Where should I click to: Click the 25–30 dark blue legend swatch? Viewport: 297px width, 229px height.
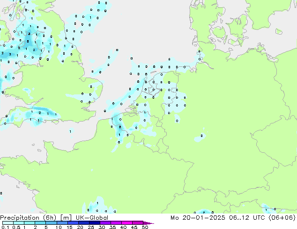pyautogui.click(x=95, y=223)
